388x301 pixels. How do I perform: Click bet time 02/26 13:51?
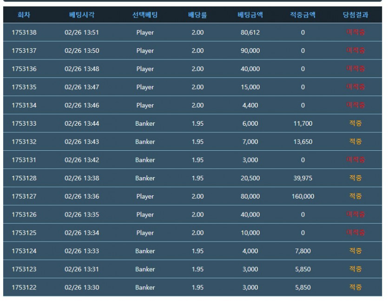click(x=82, y=32)
